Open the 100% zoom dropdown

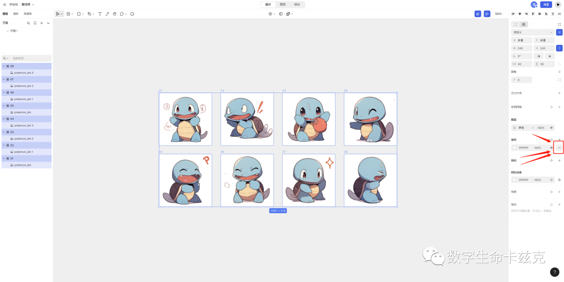pyautogui.click(x=499, y=14)
